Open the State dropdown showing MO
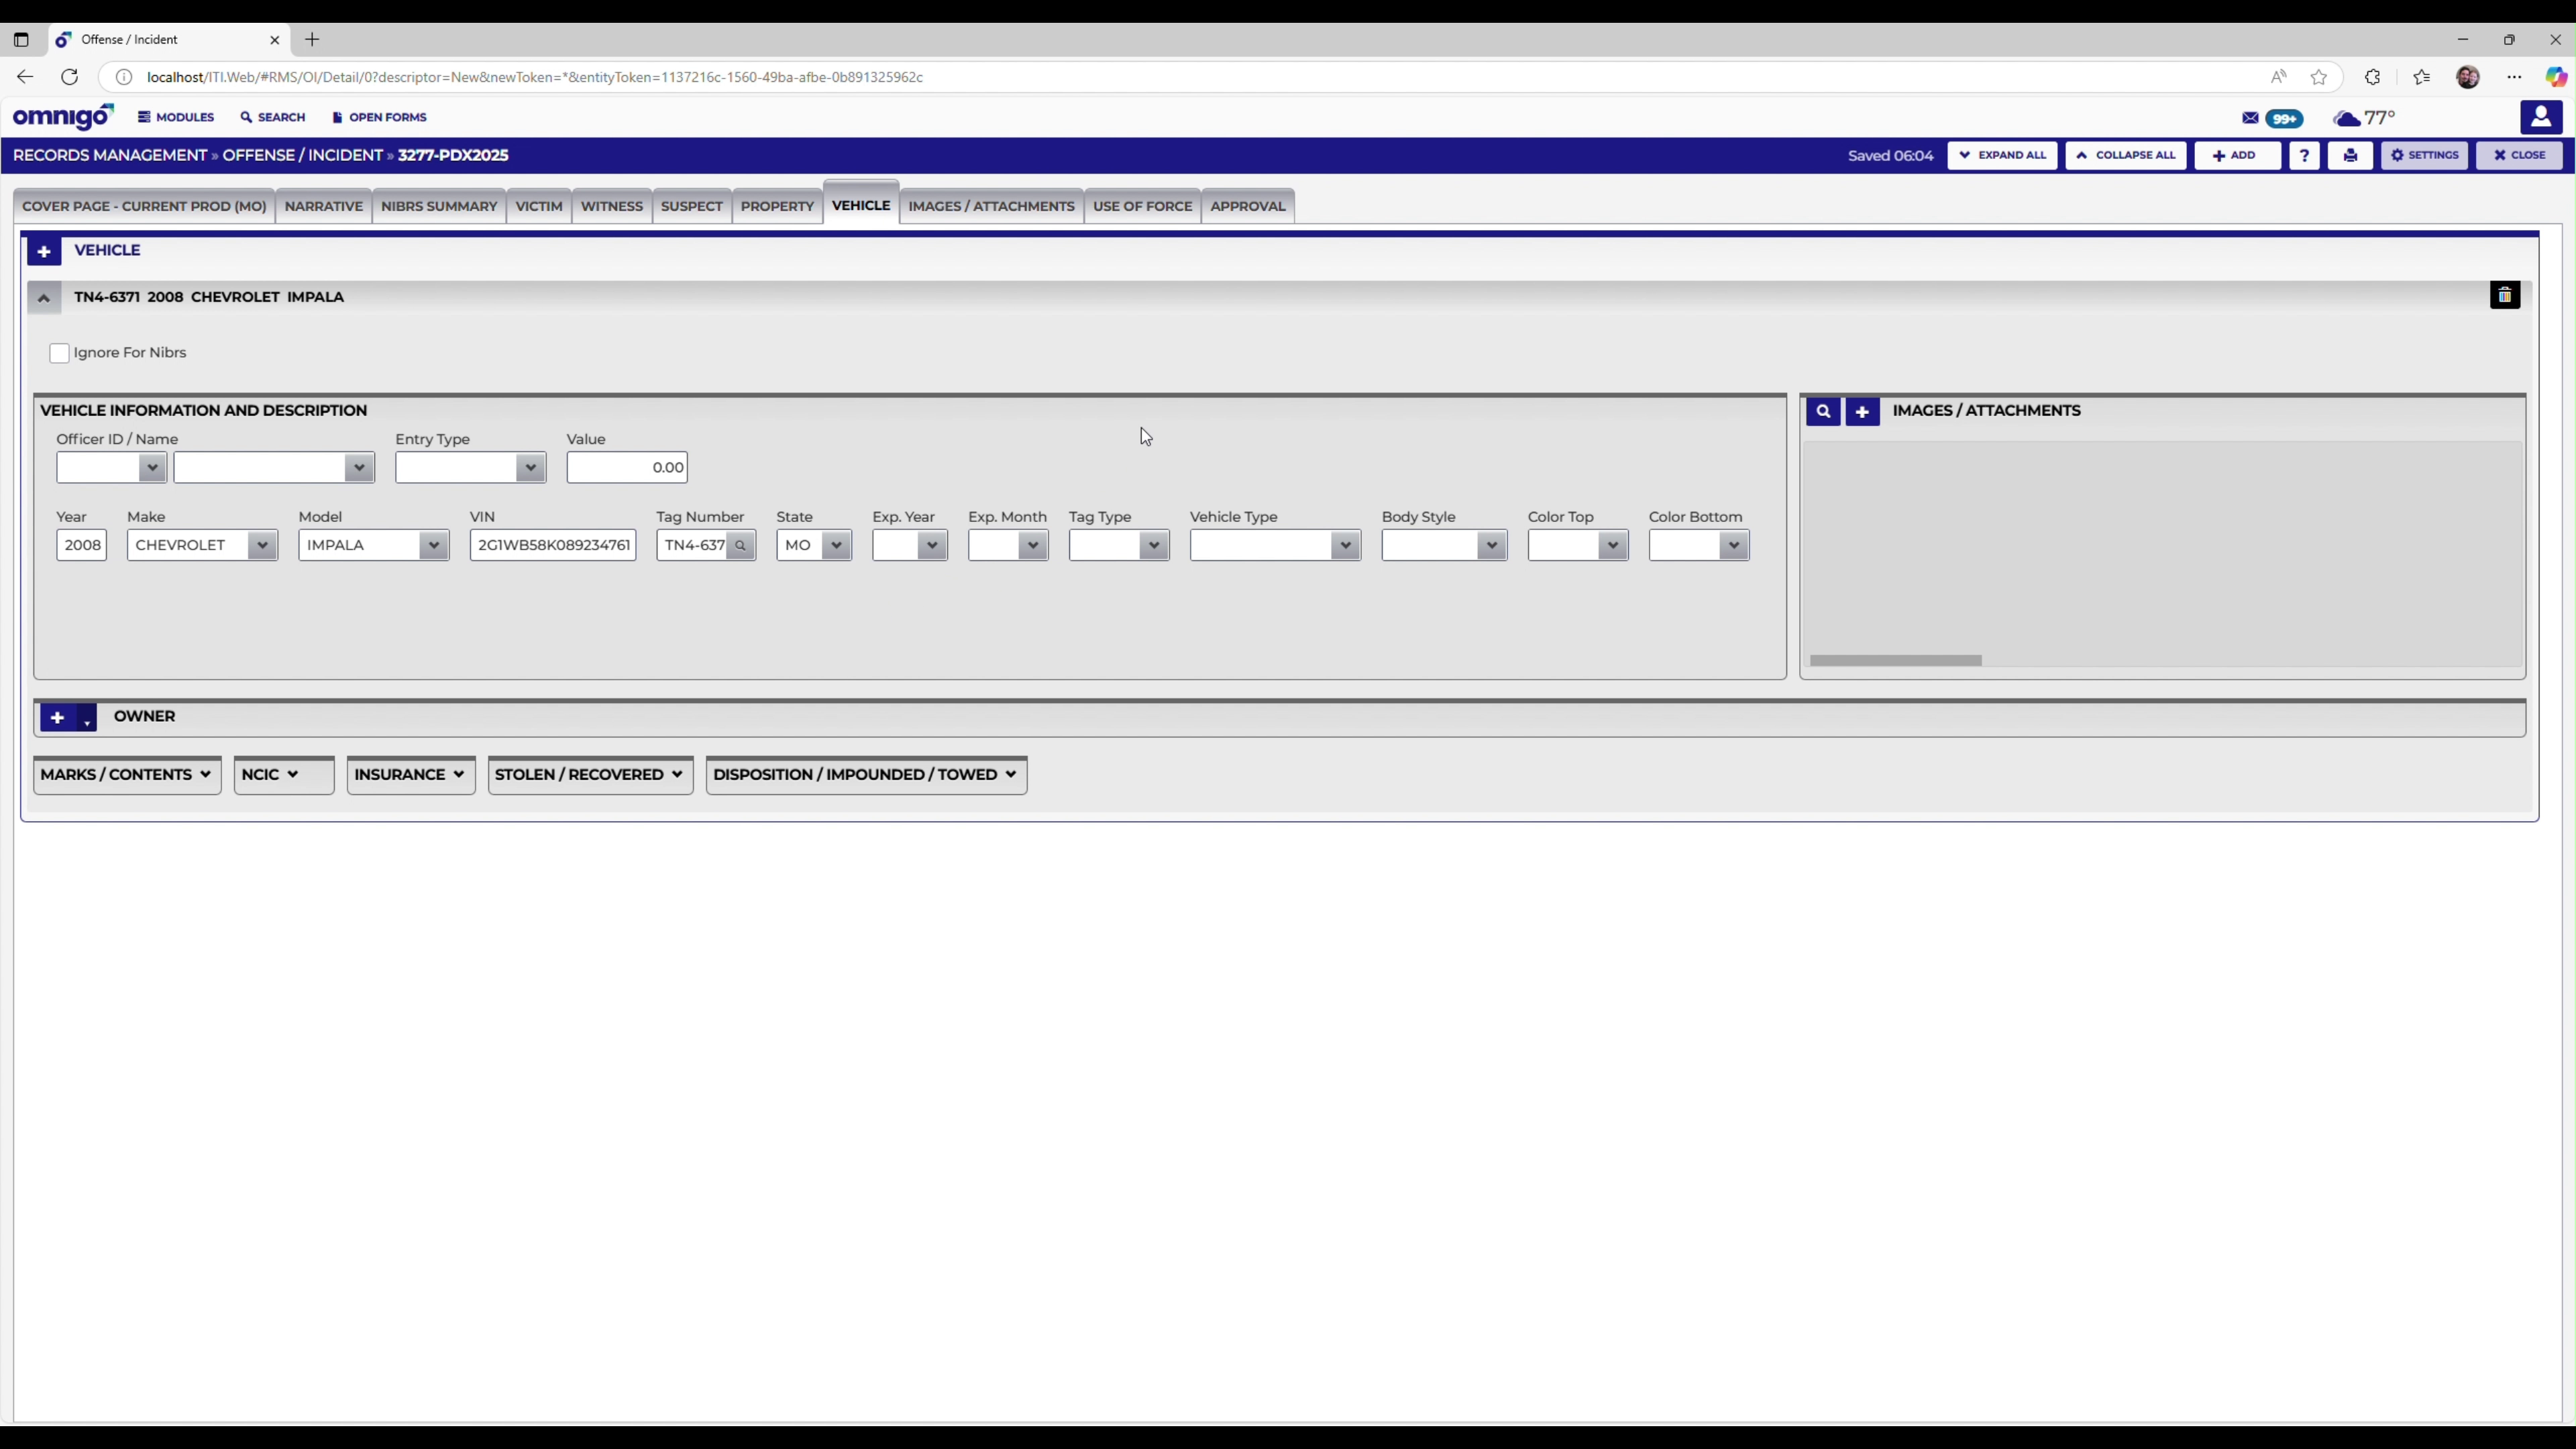Viewport: 2576px width, 1449px height. (836, 545)
